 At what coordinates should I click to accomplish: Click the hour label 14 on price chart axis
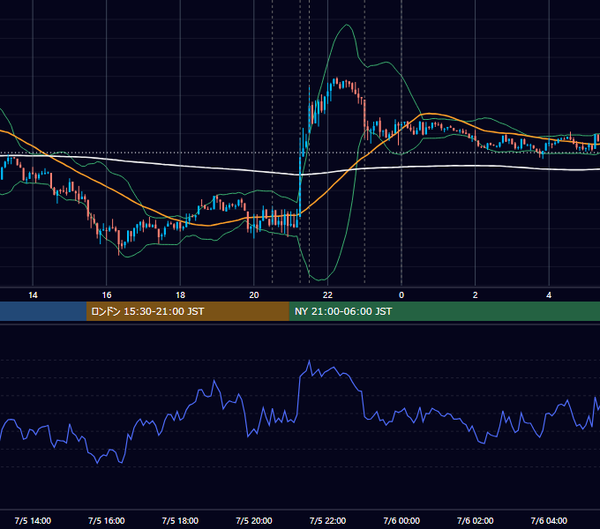[33, 295]
